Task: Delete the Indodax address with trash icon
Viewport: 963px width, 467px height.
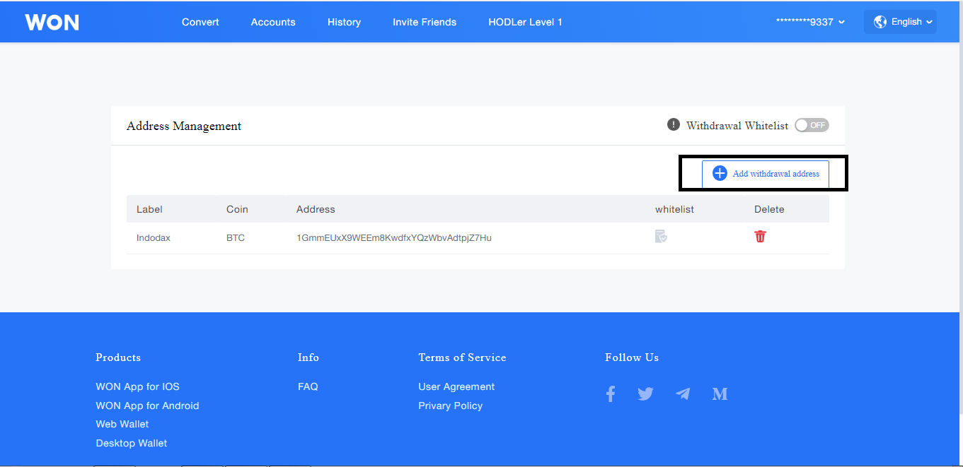Action: tap(760, 237)
